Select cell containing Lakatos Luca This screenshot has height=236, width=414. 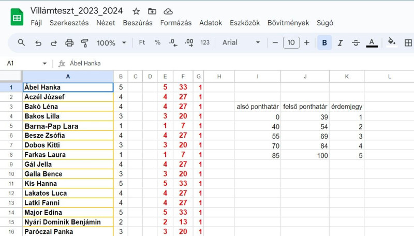click(x=68, y=193)
